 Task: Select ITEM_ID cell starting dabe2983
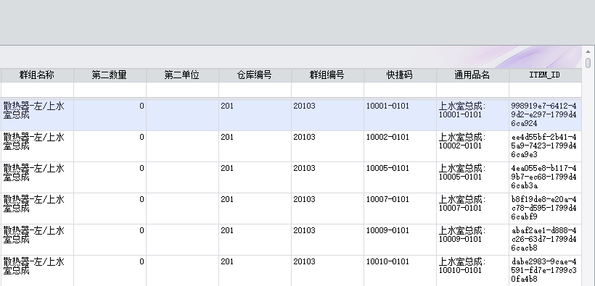click(x=545, y=271)
